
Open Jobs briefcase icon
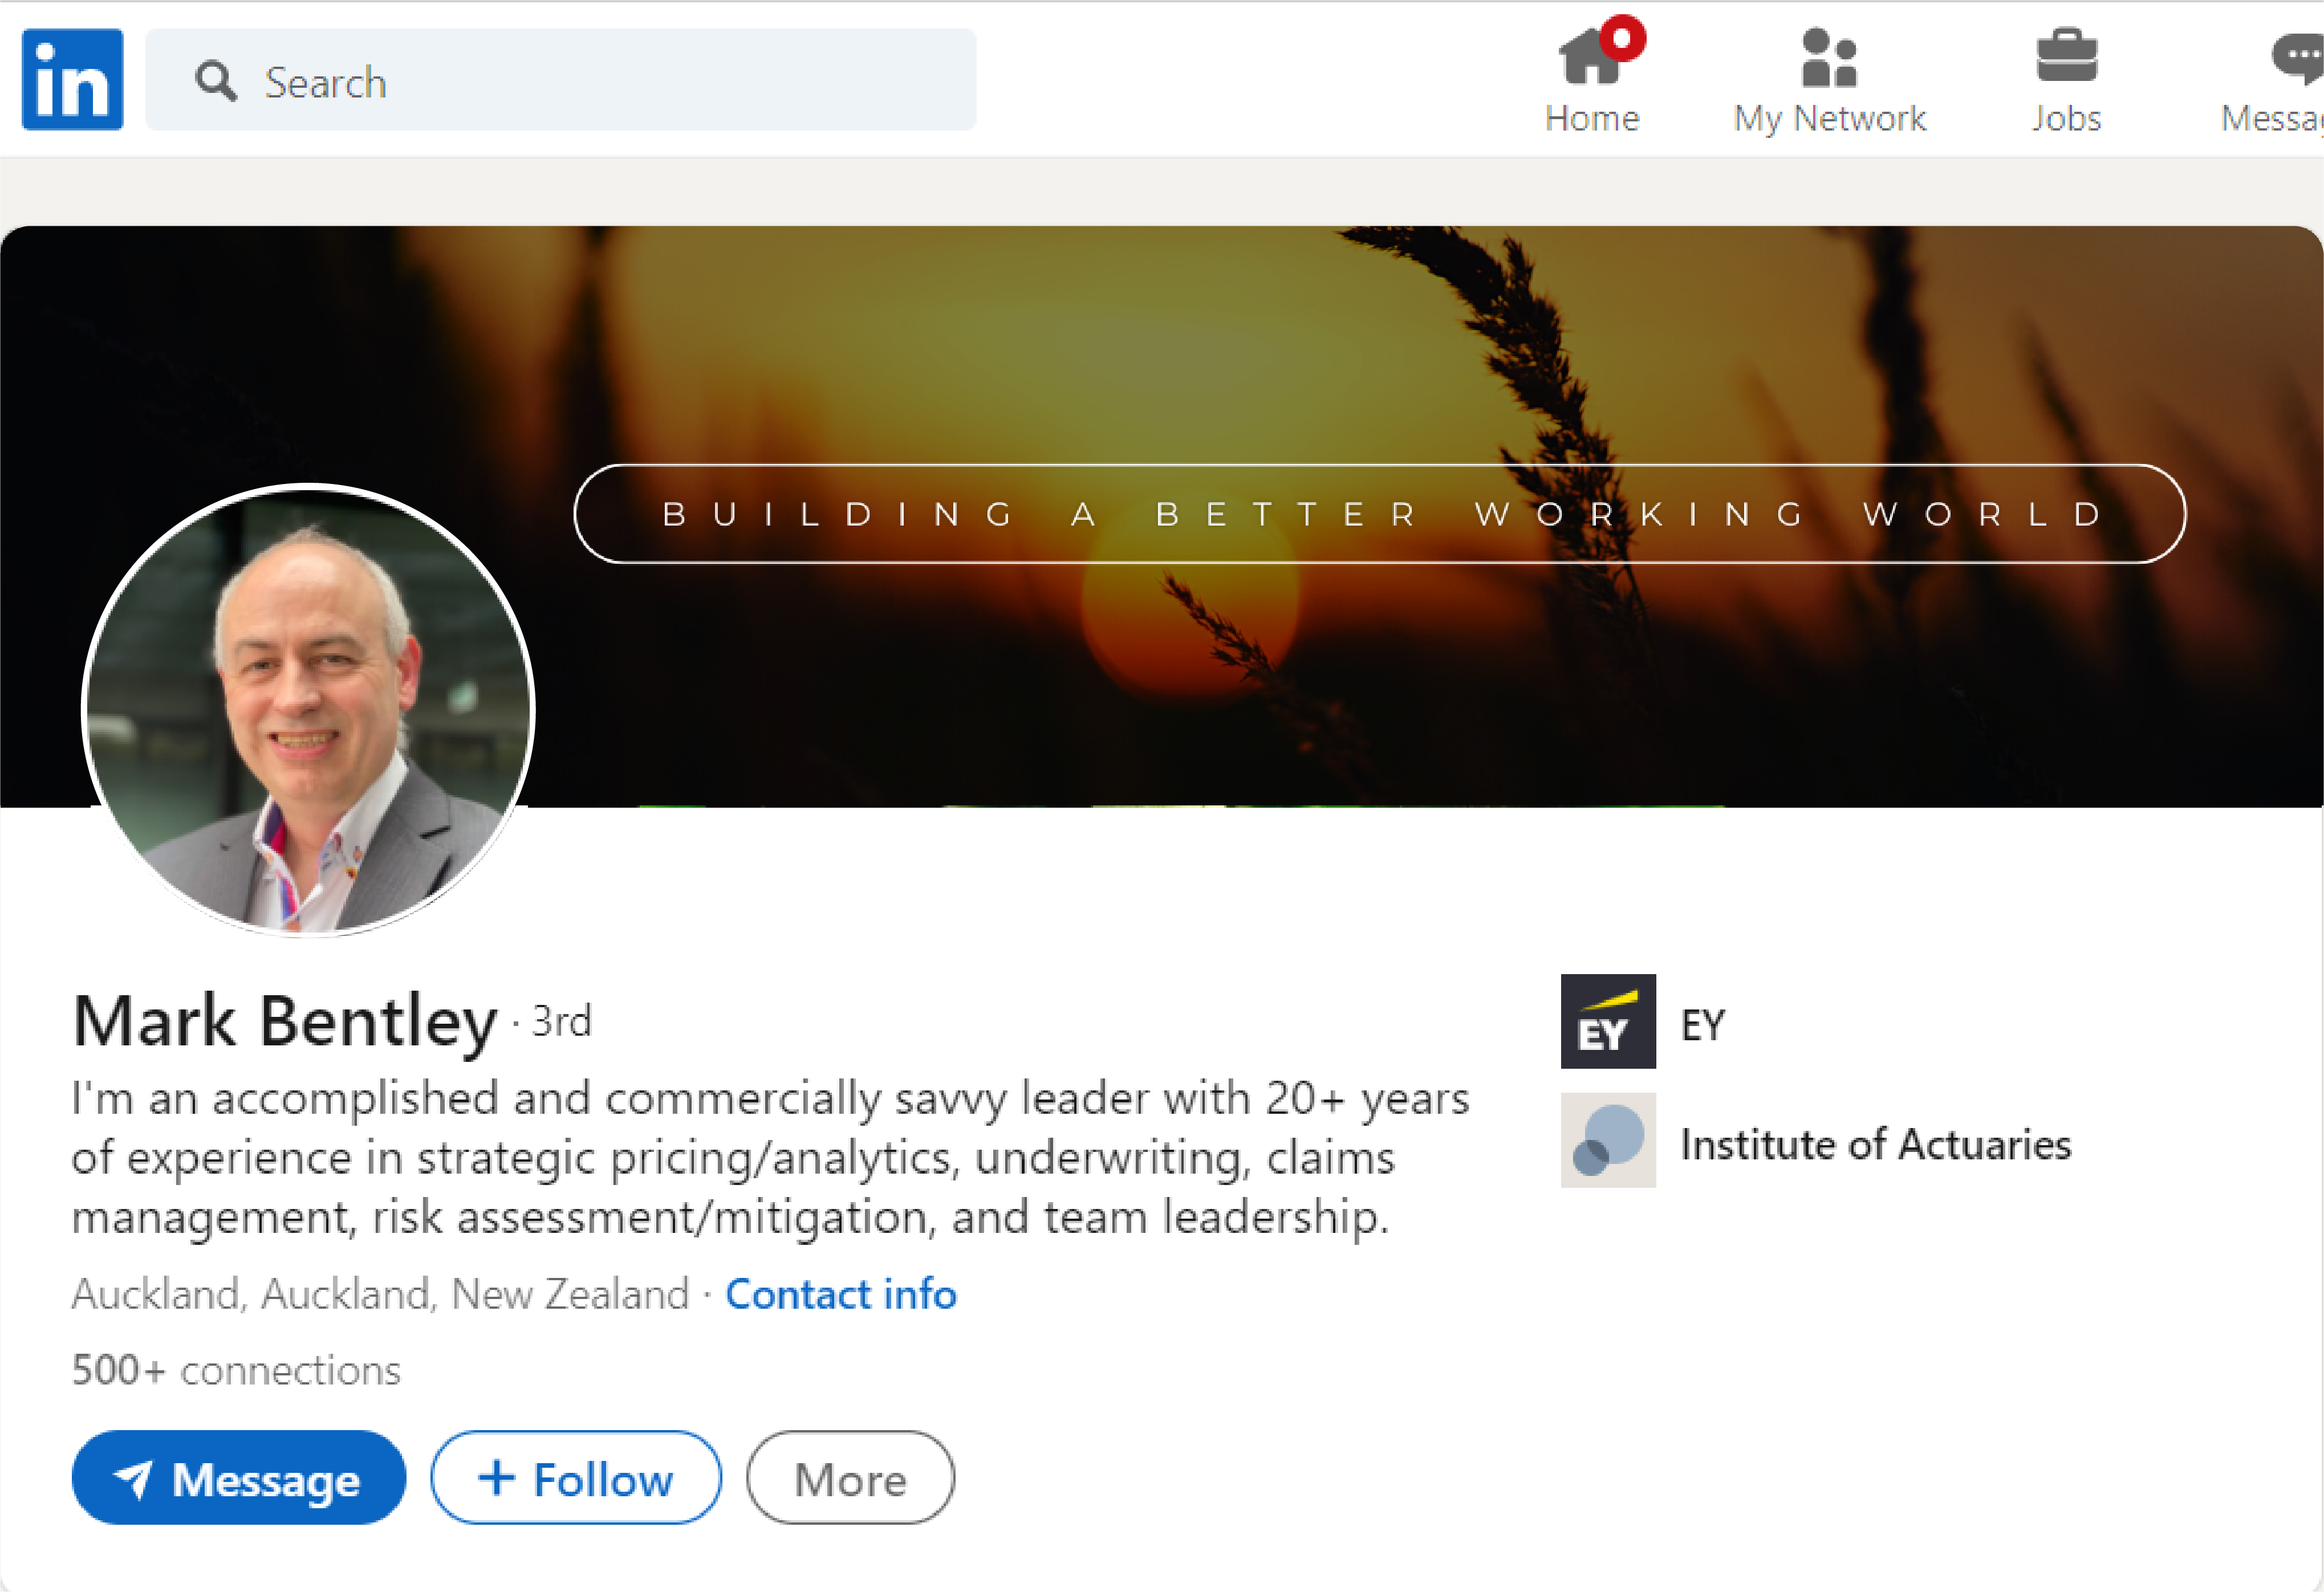[x=2066, y=56]
